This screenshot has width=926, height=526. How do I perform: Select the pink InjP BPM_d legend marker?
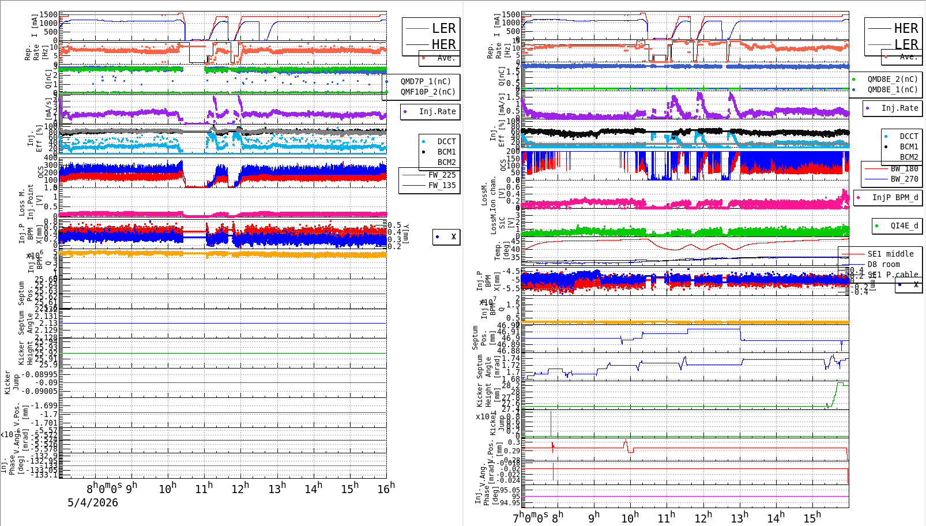859,197
